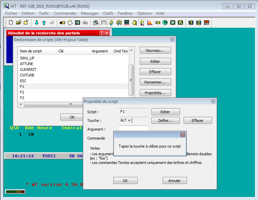Open the Fenêtres menu

125,13
